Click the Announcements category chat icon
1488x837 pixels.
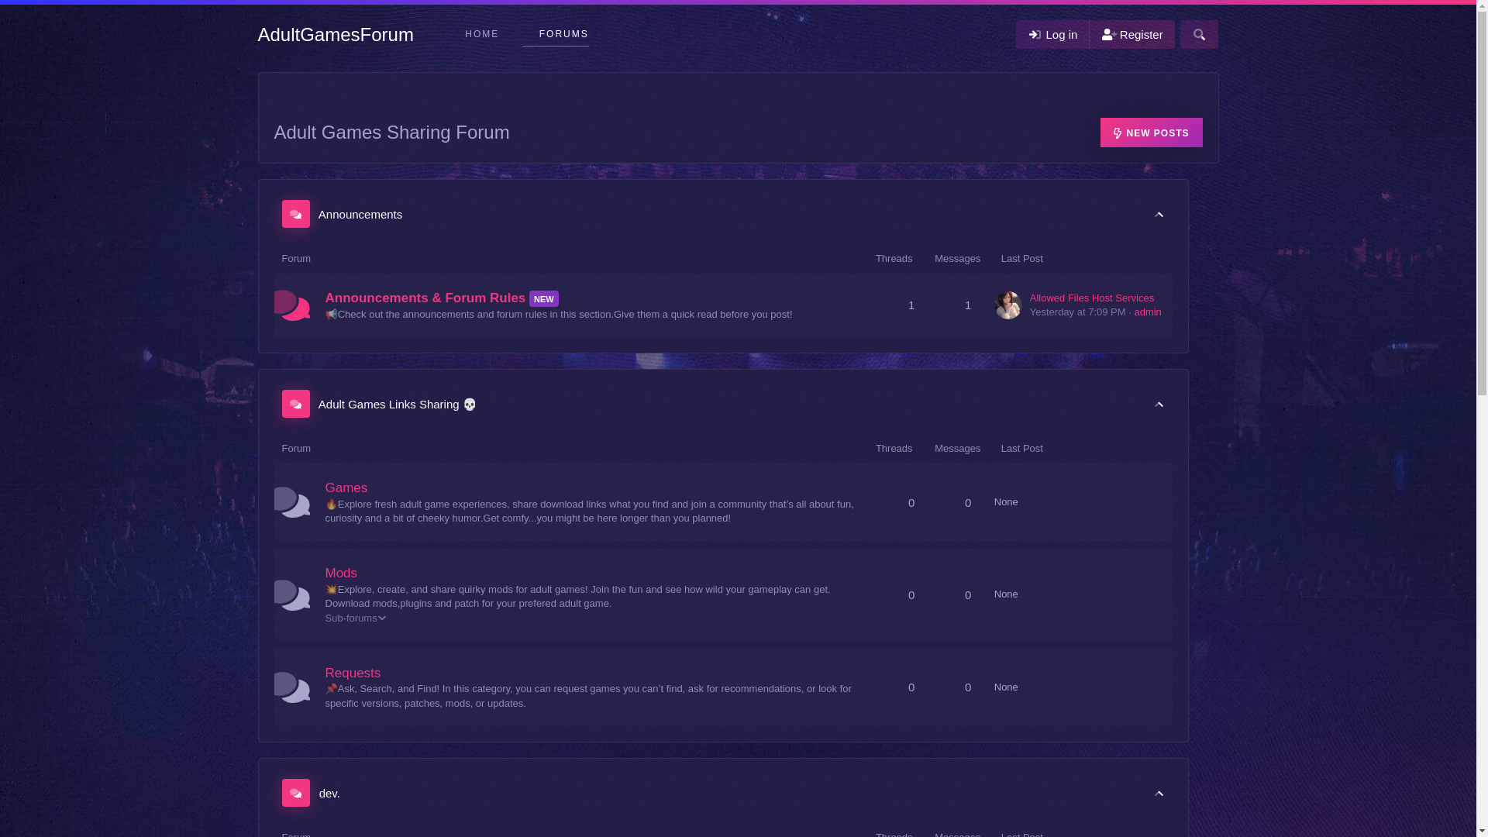pos(295,214)
